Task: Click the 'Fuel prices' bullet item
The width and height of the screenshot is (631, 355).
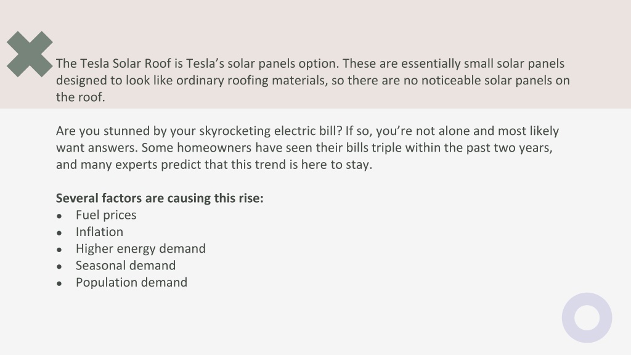Action: pyautogui.click(x=106, y=215)
